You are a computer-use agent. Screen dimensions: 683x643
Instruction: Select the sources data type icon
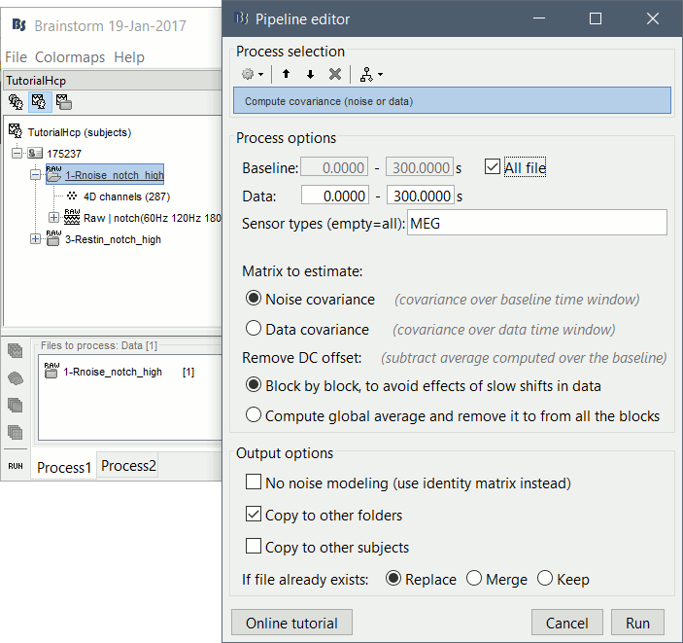[16, 377]
